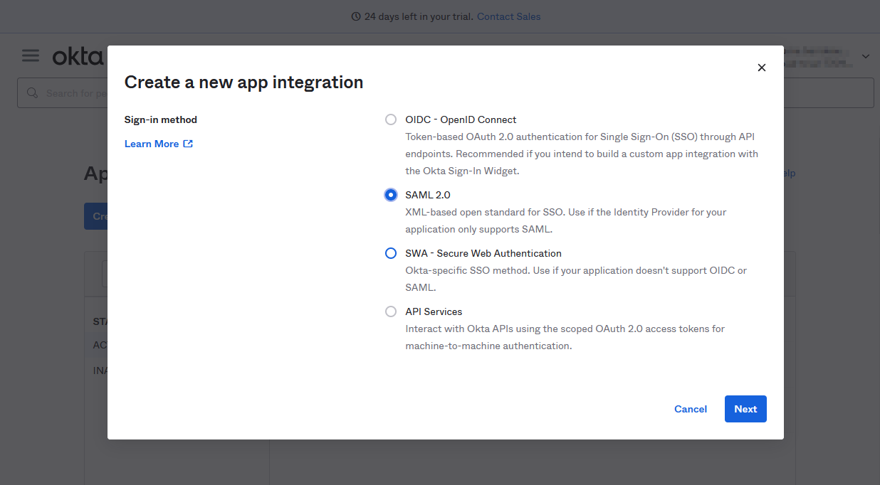The image size is (880, 485).
Task: Open the Help link
Action: coord(786,173)
